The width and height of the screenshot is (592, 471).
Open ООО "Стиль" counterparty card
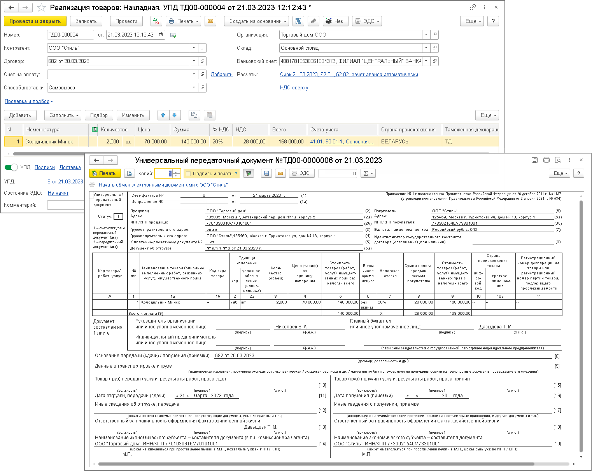click(202, 48)
